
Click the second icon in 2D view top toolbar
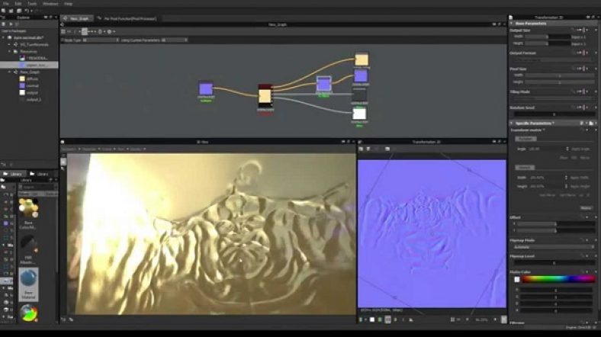coord(368,149)
